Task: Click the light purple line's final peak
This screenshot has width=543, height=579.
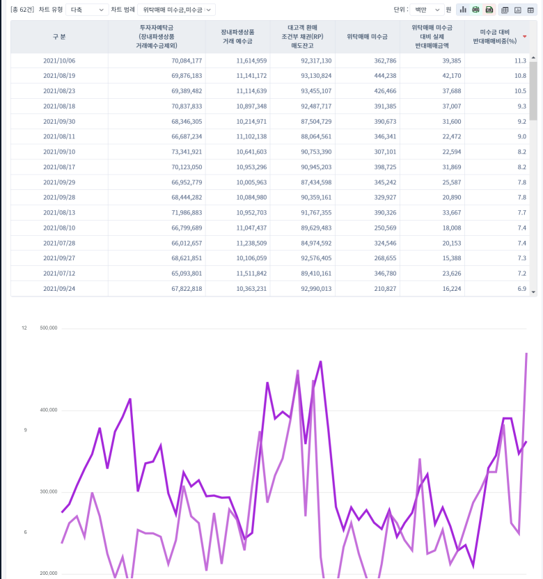Action: pyautogui.click(x=526, y=354)
